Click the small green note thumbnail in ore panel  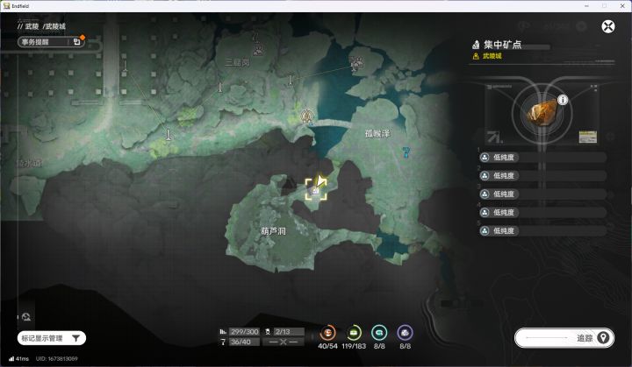pos(587,137)
